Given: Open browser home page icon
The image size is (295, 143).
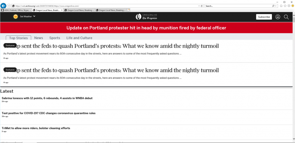Looking at the screenshot, I should point(281,6).
